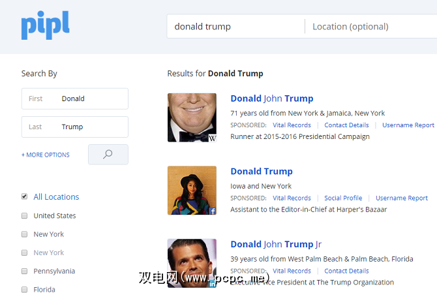Click the All Locations label link
This screenshot has height=293, width=437.
point(56,197)
